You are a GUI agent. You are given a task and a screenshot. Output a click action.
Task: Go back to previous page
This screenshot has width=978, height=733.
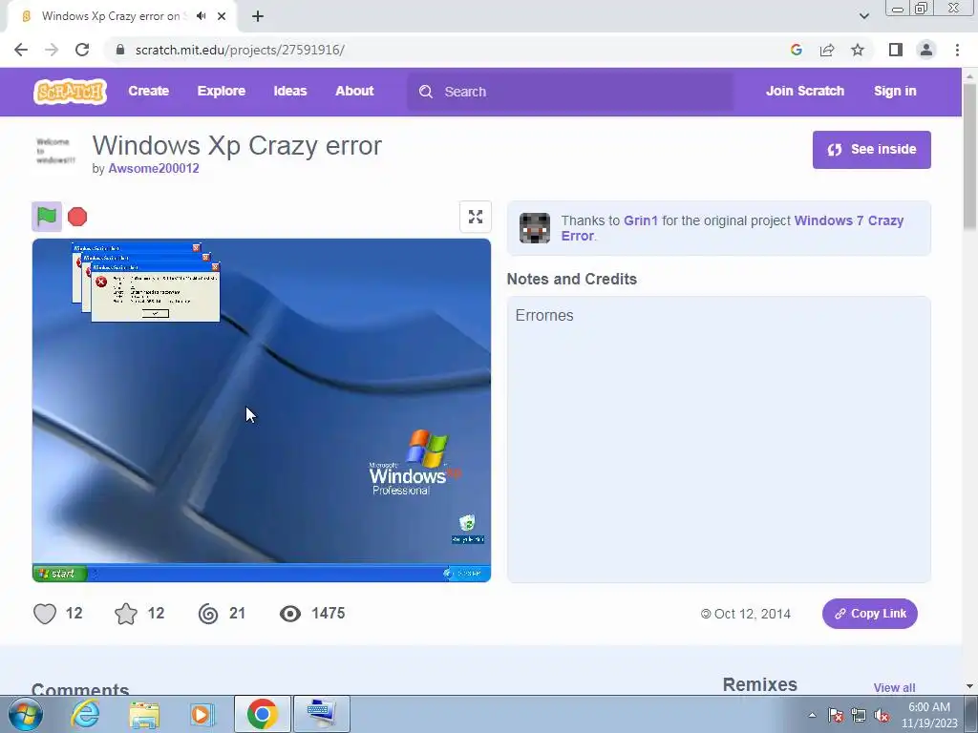click(x=21, y=50)
